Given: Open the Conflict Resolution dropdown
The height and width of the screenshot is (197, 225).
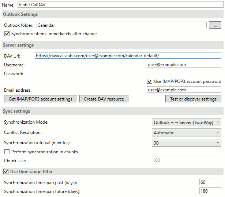Looking at the screenshot, I should pyautogui.click(x=186, y=132).
